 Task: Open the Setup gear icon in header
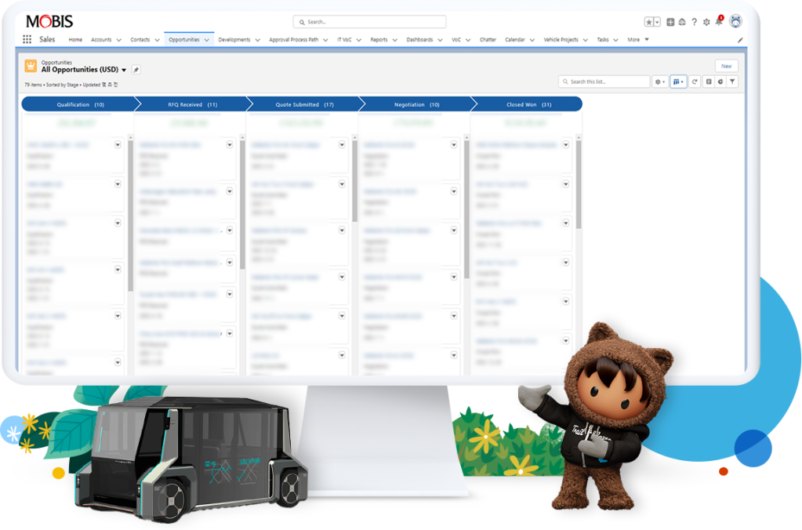pyautogui.click(x=706, y=22)
